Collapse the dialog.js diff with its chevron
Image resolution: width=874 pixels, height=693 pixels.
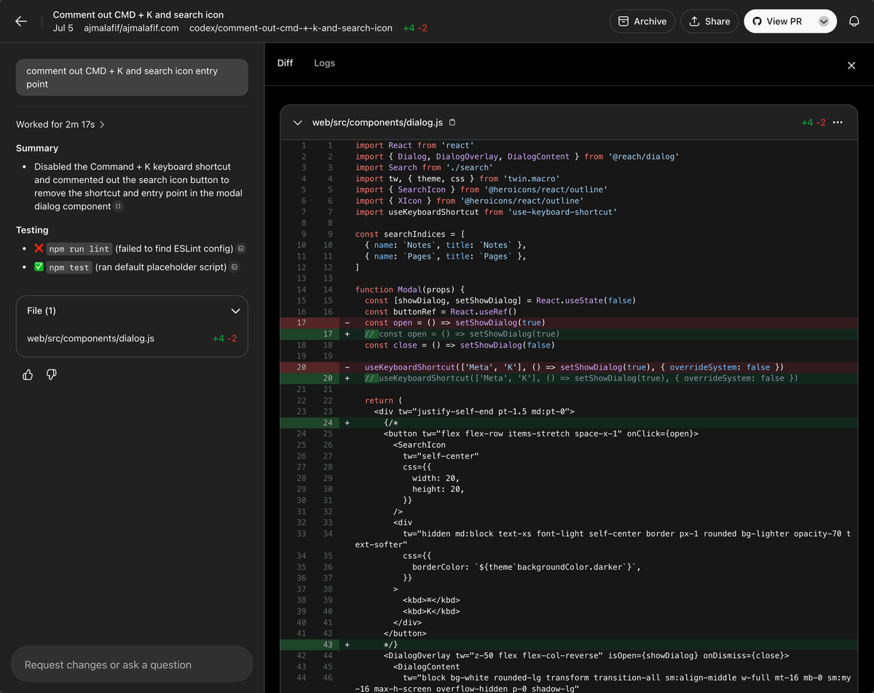pos(297,122)
